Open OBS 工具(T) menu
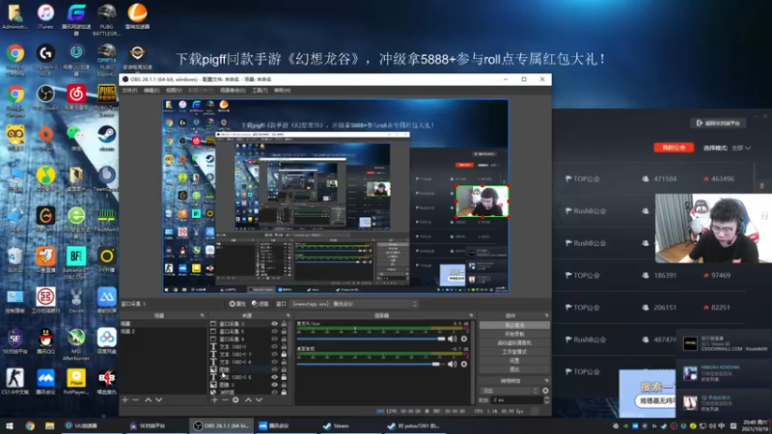Image resolution: width=772 pixels, height=434 pixels. 260,91
